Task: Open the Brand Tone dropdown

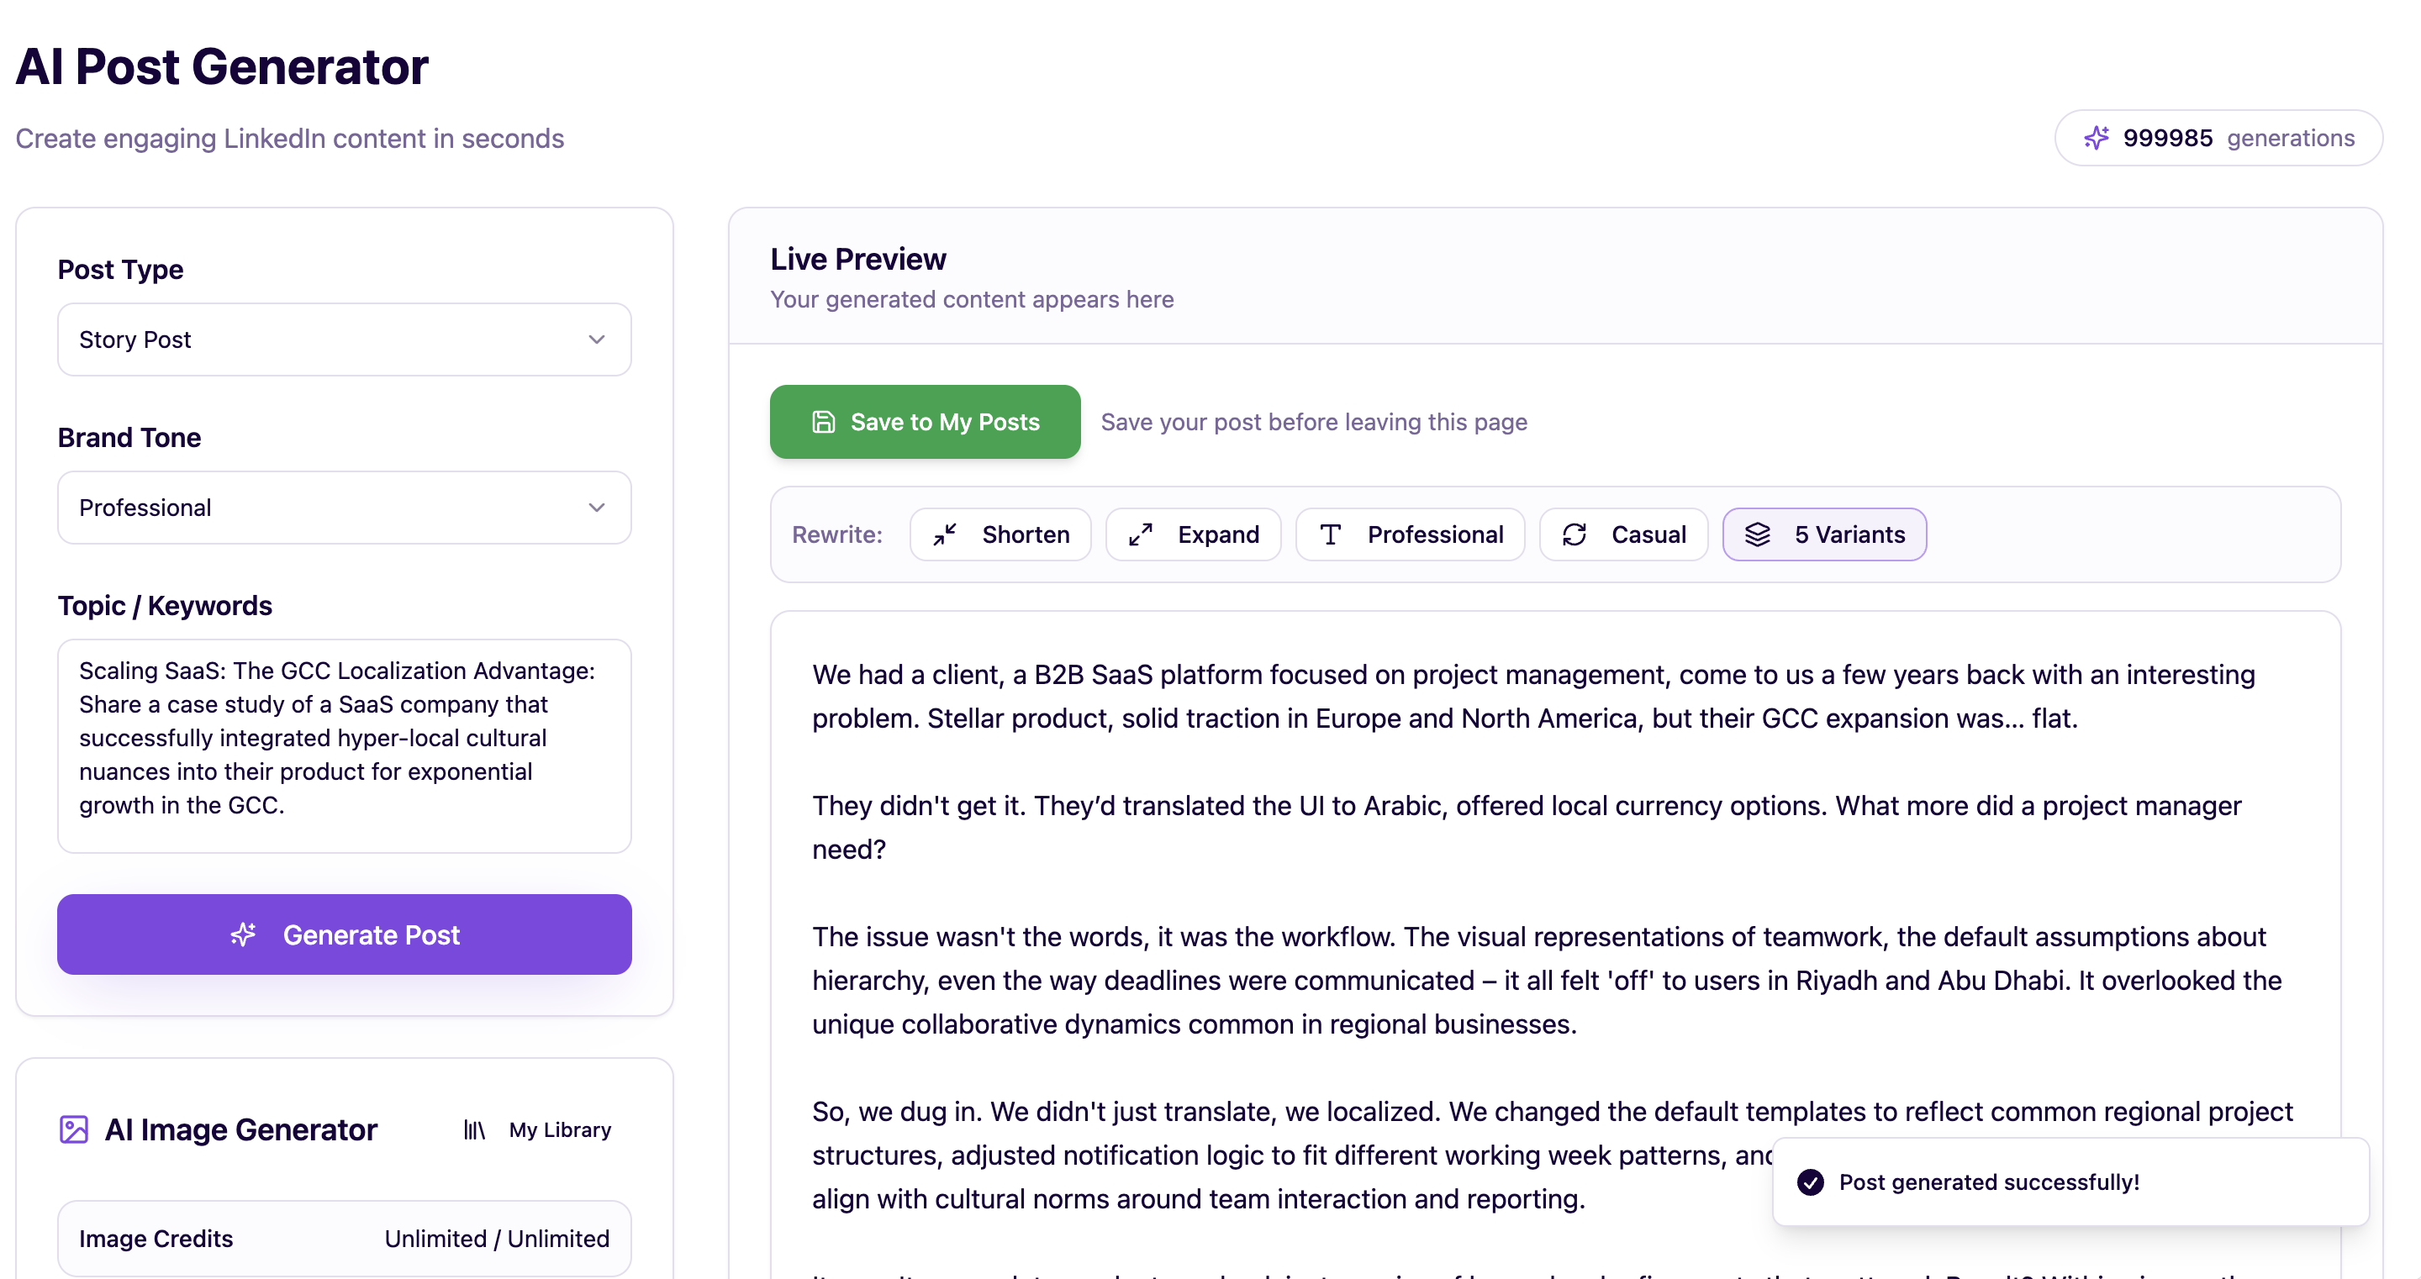Action: 344,508
